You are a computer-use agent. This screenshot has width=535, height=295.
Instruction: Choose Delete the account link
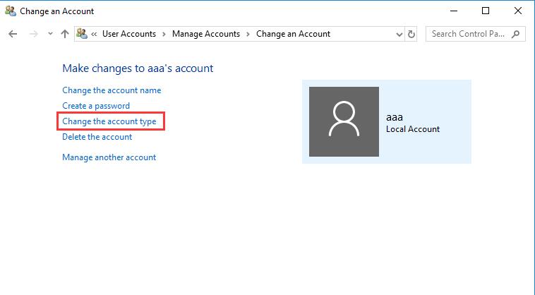point(97,137)
